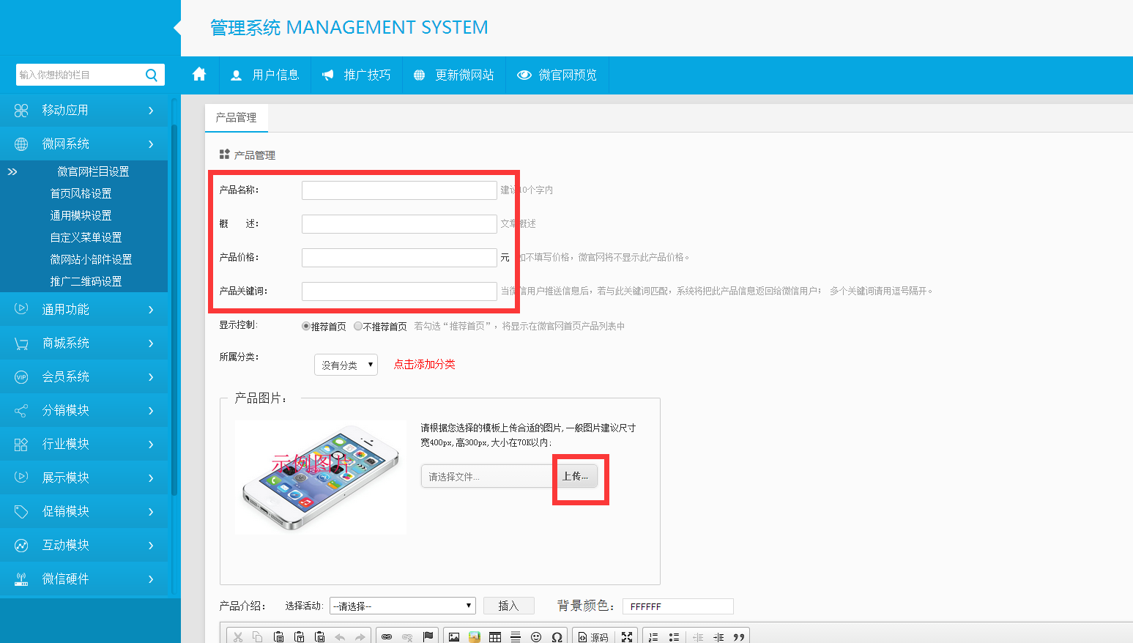This screenshot has width=1133, height=643.
Task: Click the red 点击添加分类 link
Action: [425, 364]
